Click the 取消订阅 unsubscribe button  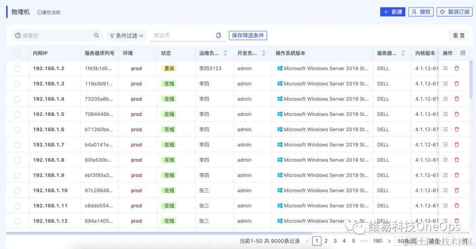click(454, 12)
